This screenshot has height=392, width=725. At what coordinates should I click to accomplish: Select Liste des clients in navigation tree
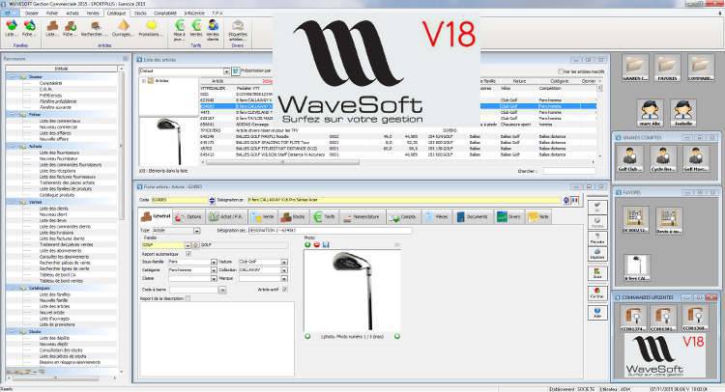pyautogui.click(x=54, y=209)
